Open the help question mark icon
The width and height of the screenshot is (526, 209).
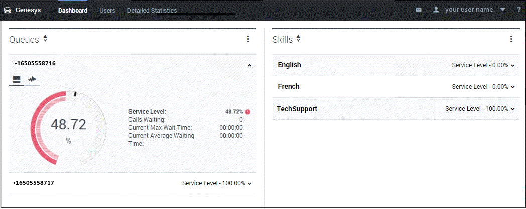[519, 10]
